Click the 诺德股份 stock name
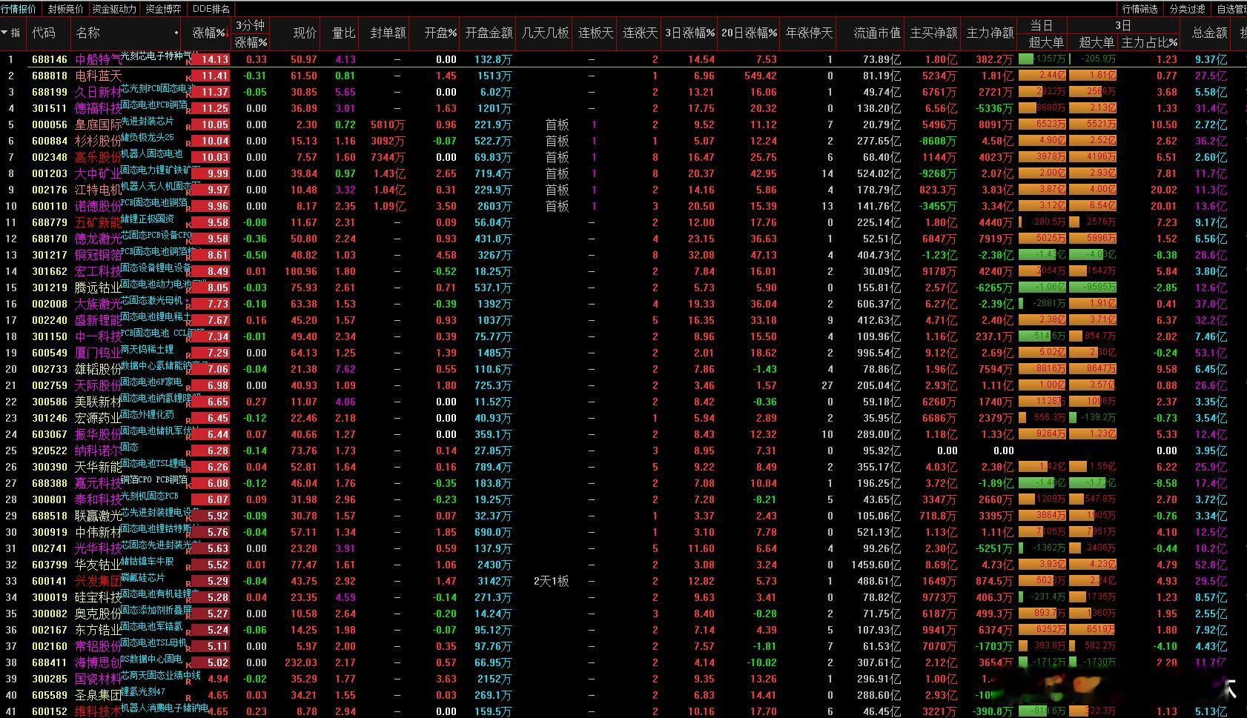1247x718 pixels. [98, 206]
